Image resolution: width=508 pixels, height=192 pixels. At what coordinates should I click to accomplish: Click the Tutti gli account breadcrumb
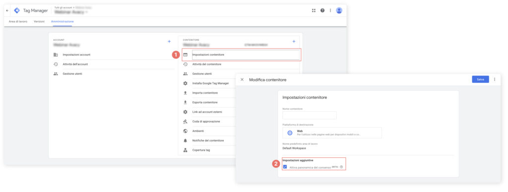click(x=63, y=7)
